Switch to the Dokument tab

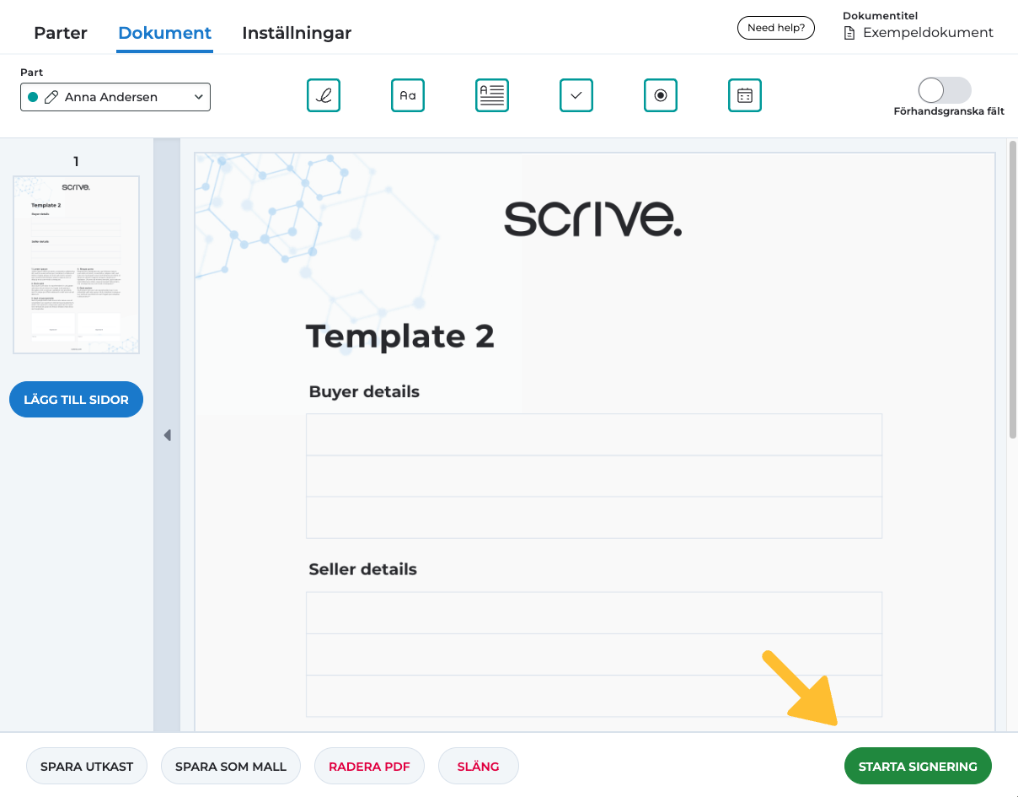[x=165, y=33]
